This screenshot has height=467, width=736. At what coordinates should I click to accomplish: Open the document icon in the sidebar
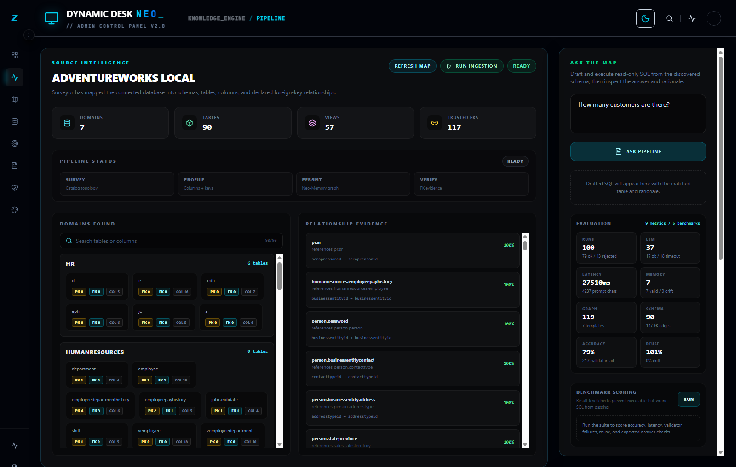(15, 166)
